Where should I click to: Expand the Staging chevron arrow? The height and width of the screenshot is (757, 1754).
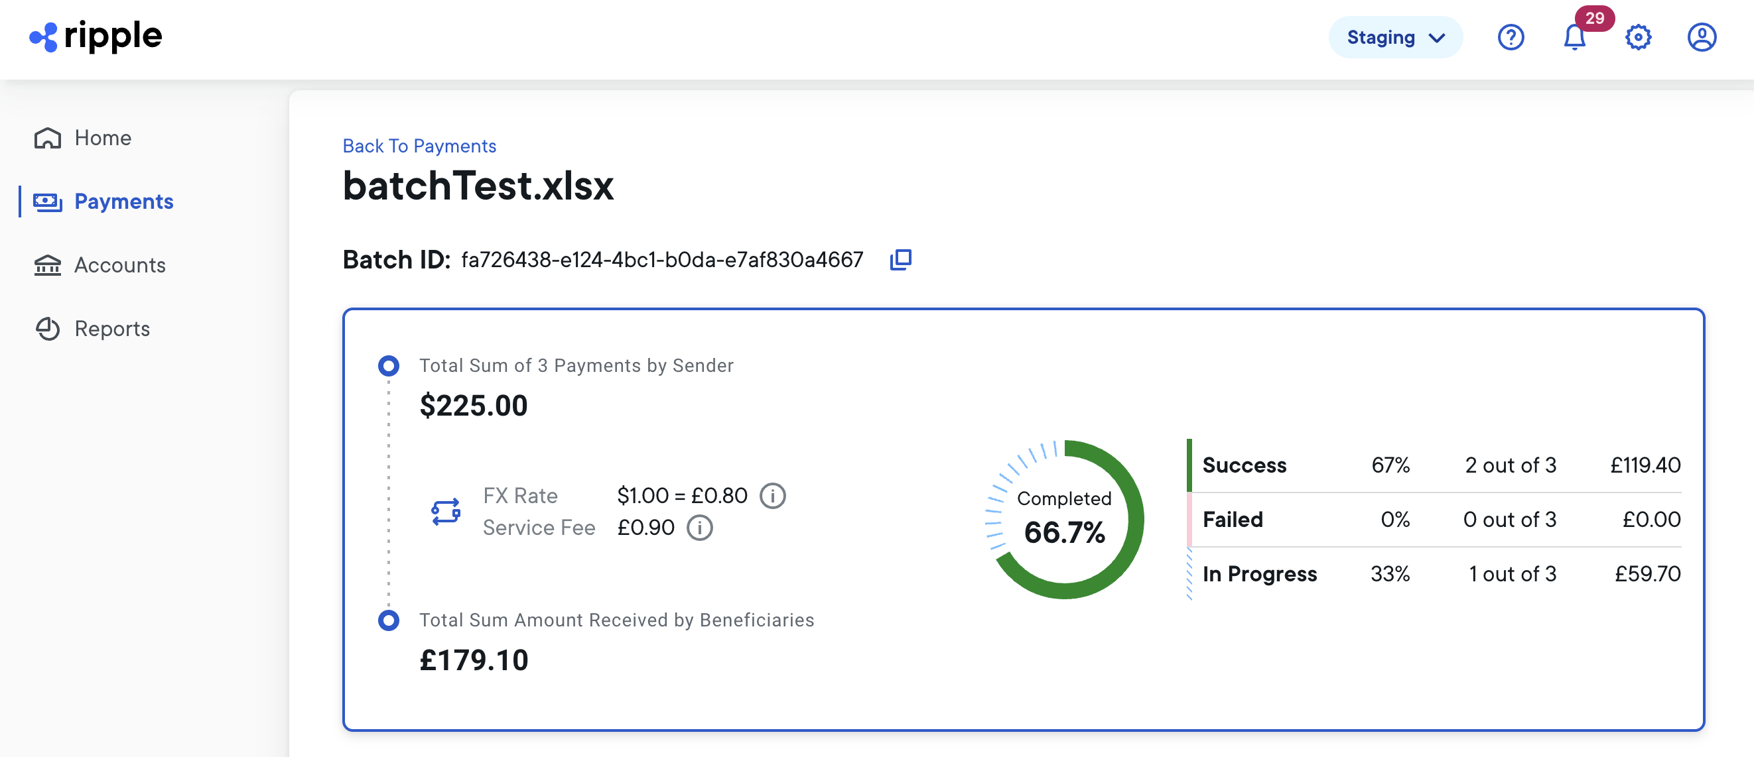(1438, 38)
